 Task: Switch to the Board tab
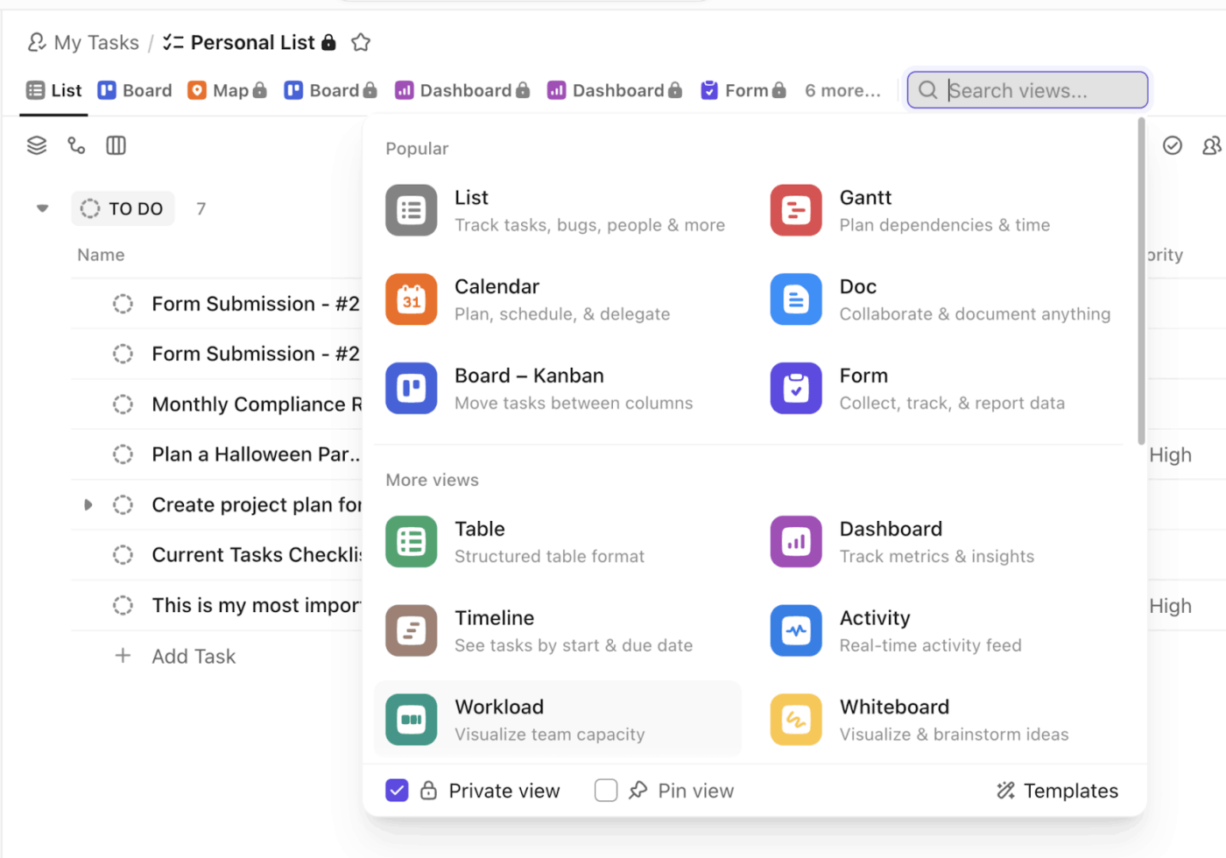coord(134,89)
